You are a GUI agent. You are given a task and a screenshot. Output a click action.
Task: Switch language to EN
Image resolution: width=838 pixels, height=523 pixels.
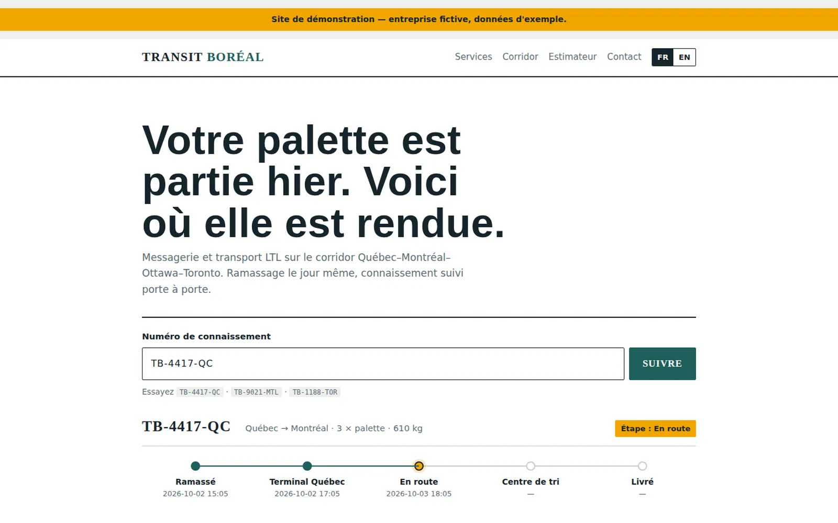tap(685, 58)
